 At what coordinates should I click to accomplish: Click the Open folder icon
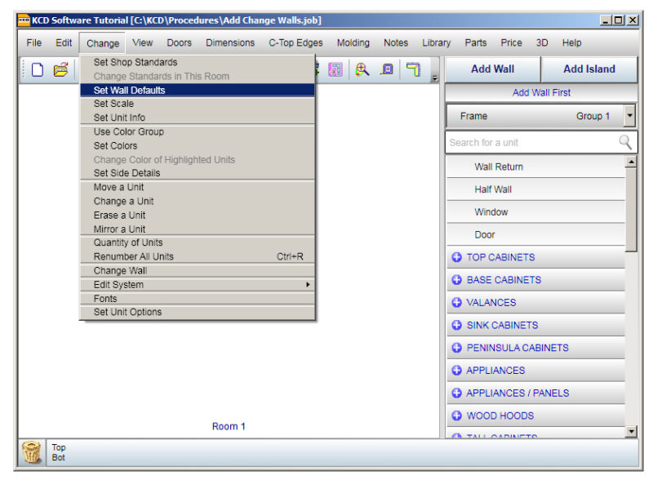click(x=61, y=70)
